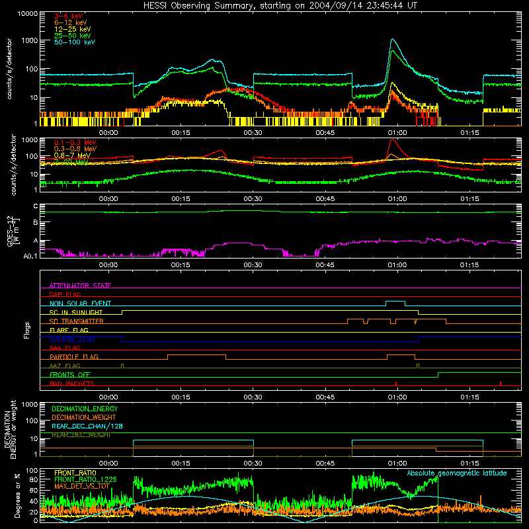Screen dimensions: 529x529
Task: Click the 00:00 time tick under the Flags panel
Action: pyautogui.click(x=108, y=397)
